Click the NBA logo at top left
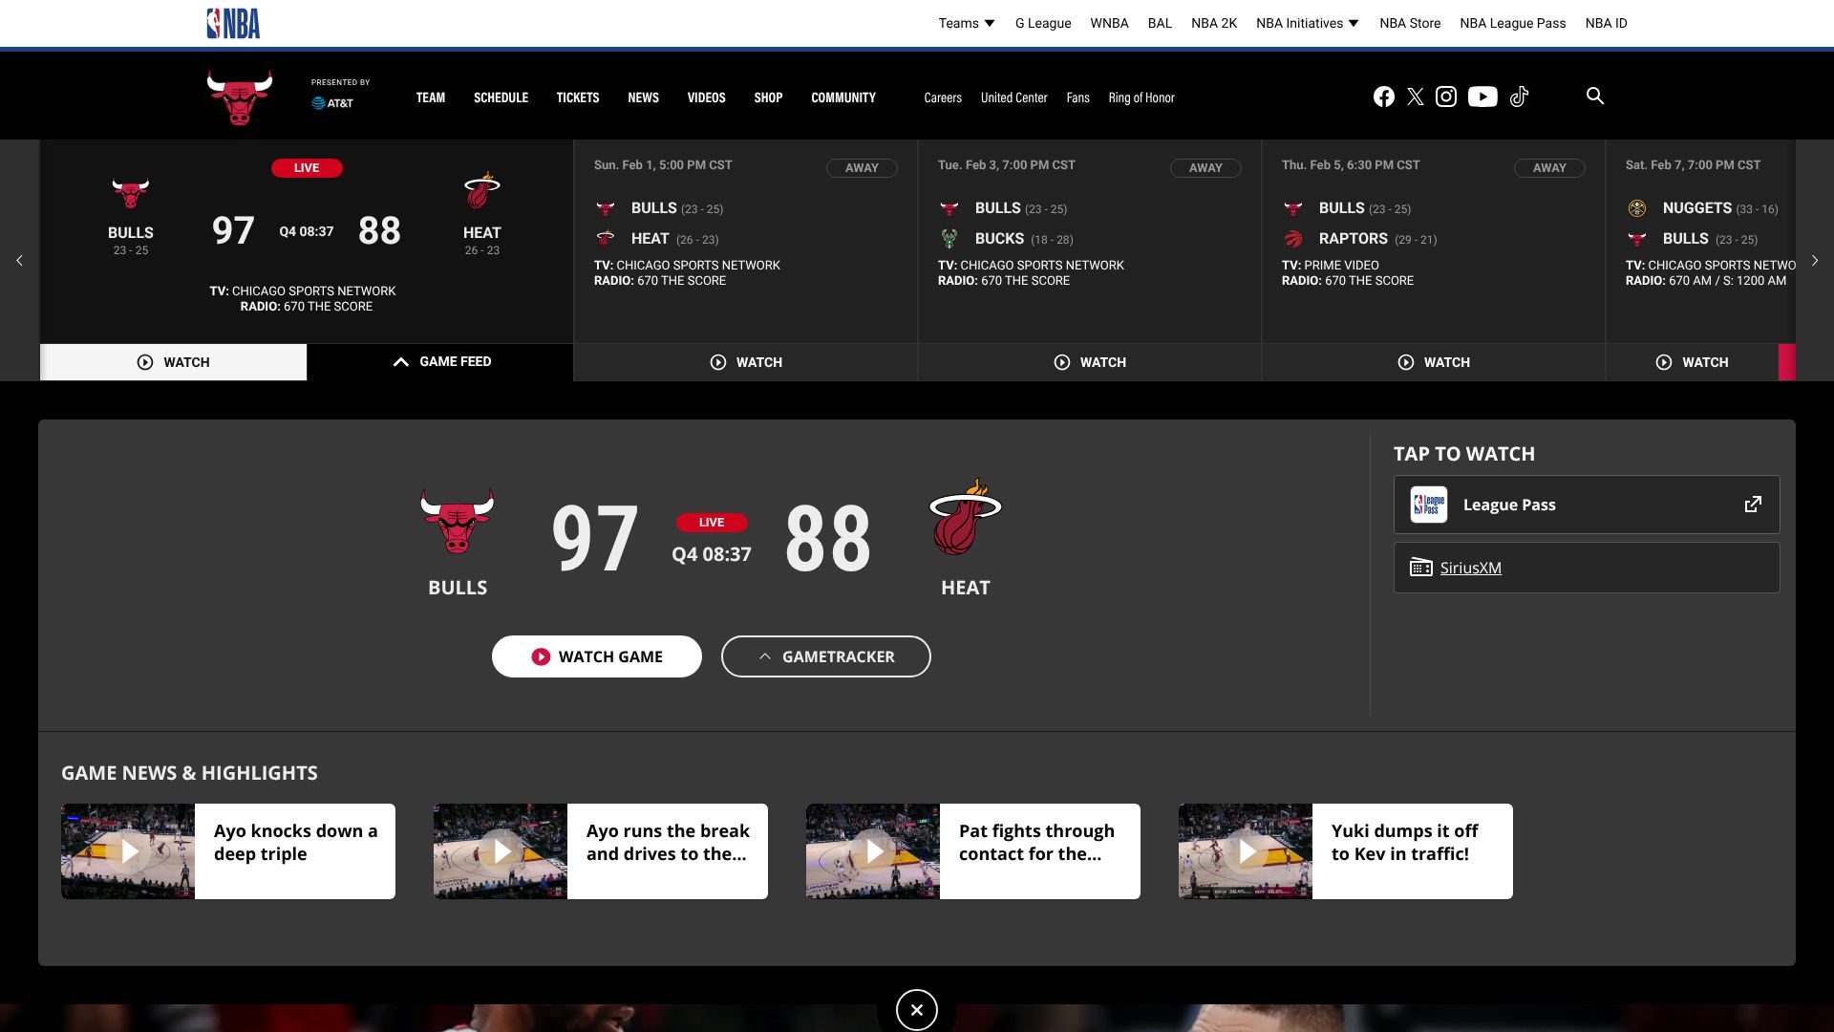 (x=233, y=23)
